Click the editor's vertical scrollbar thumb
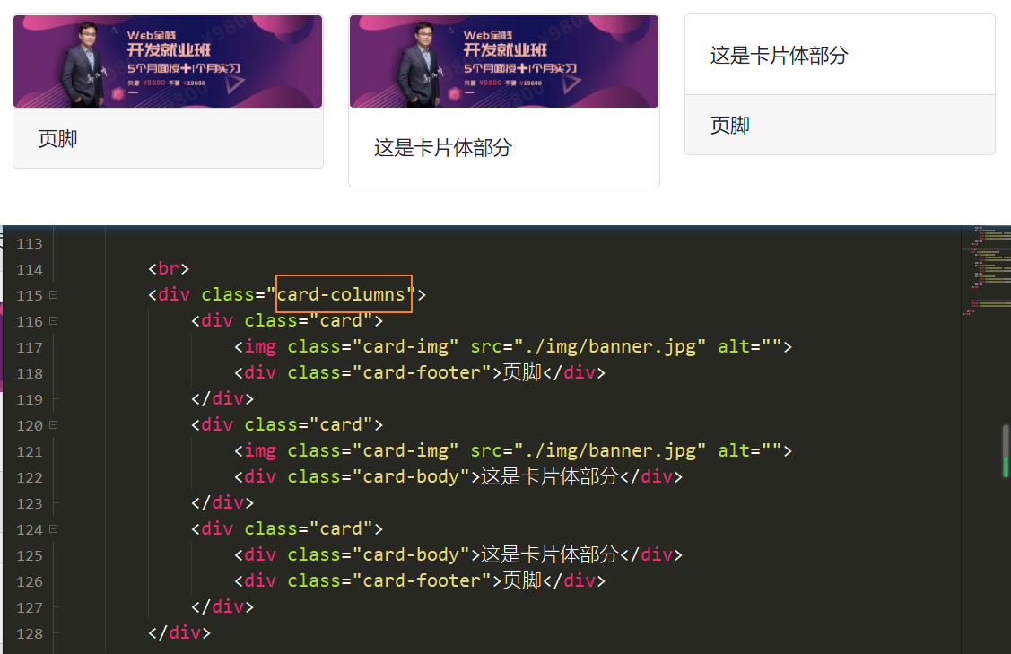Viewport: 1011px width, 654px height. 1006,450
